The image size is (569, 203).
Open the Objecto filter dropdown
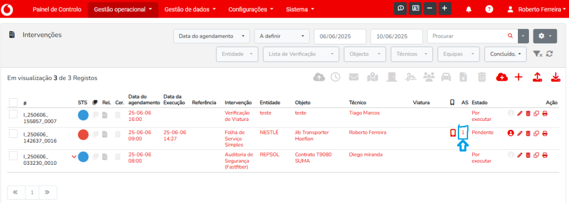coord(365,54)
